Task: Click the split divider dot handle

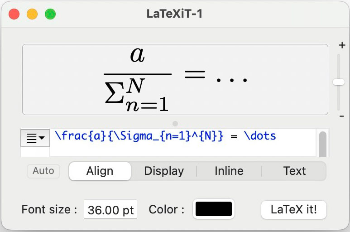Action: click(175, 123)
